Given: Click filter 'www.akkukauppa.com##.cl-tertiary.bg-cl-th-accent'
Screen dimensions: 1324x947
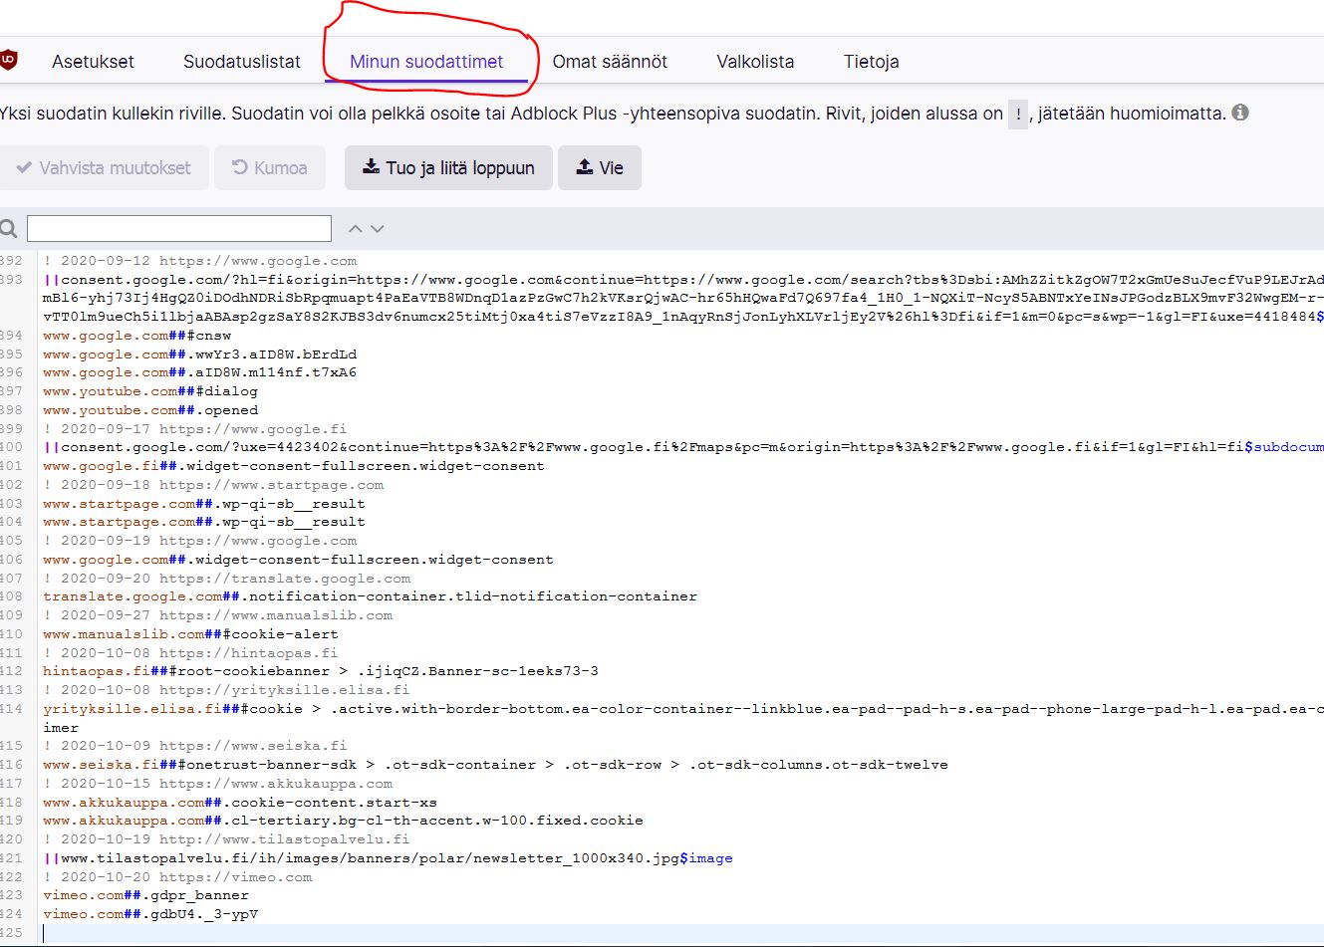Looking at the screenshot, I should pos(344,821).
